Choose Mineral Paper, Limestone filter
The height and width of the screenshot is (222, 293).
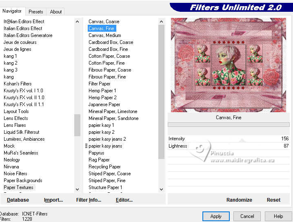[113, 111]
